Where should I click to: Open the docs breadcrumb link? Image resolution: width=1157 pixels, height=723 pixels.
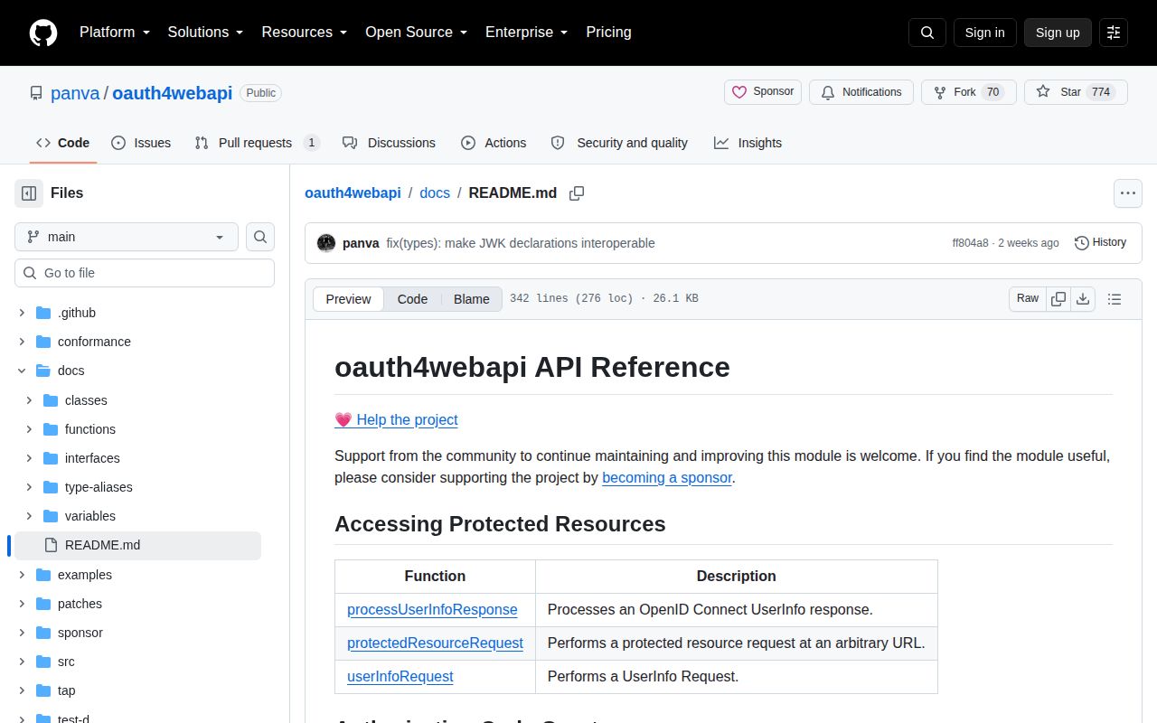coord(435,192)
